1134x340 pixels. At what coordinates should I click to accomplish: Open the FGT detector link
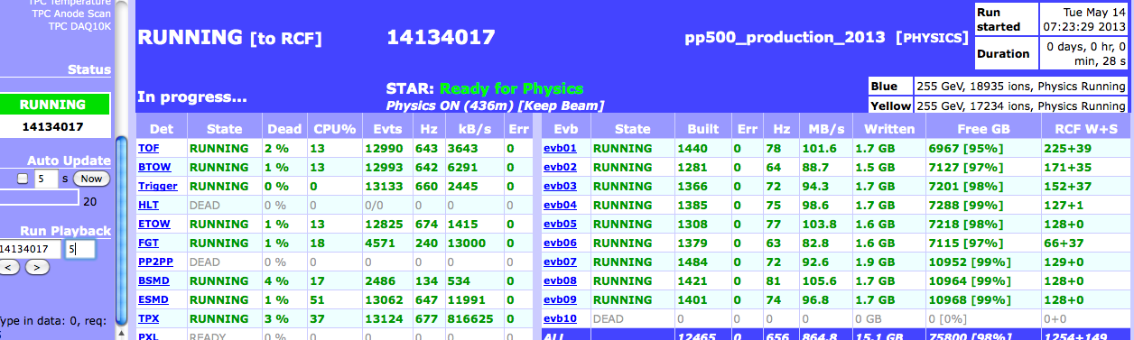(x=148, y=243)
